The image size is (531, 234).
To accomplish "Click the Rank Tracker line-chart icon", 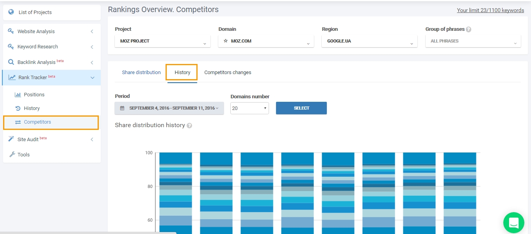I will click(x=12, y=77).
